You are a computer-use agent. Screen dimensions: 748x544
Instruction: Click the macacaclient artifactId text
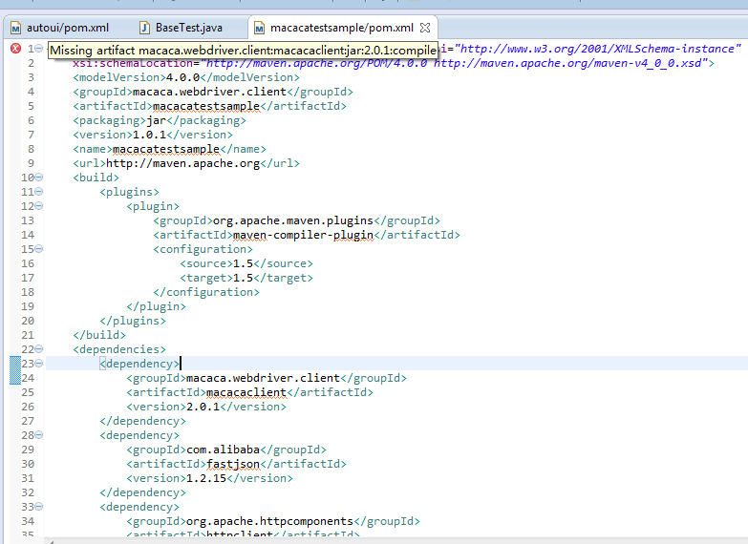(246, 392)
